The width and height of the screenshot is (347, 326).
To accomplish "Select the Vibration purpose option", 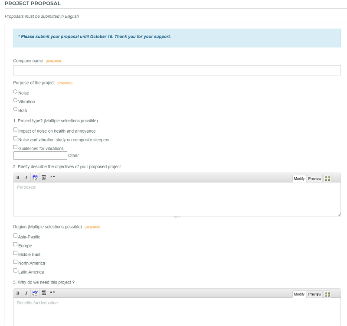I will (x=16, y=101).
